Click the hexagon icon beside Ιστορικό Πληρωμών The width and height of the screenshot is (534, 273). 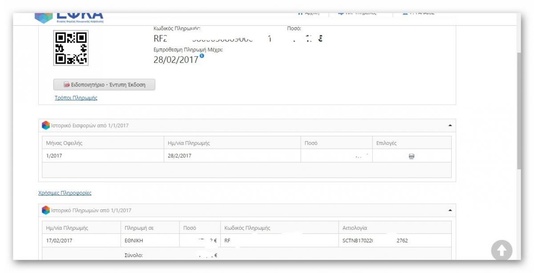click(46, 210)
